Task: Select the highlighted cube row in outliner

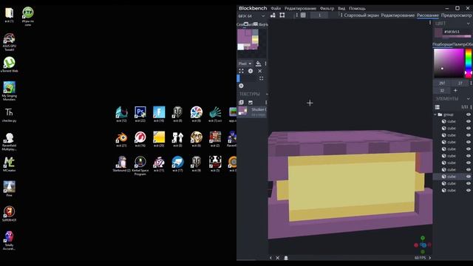Action: pyautogui.click(x=453, y=177)
